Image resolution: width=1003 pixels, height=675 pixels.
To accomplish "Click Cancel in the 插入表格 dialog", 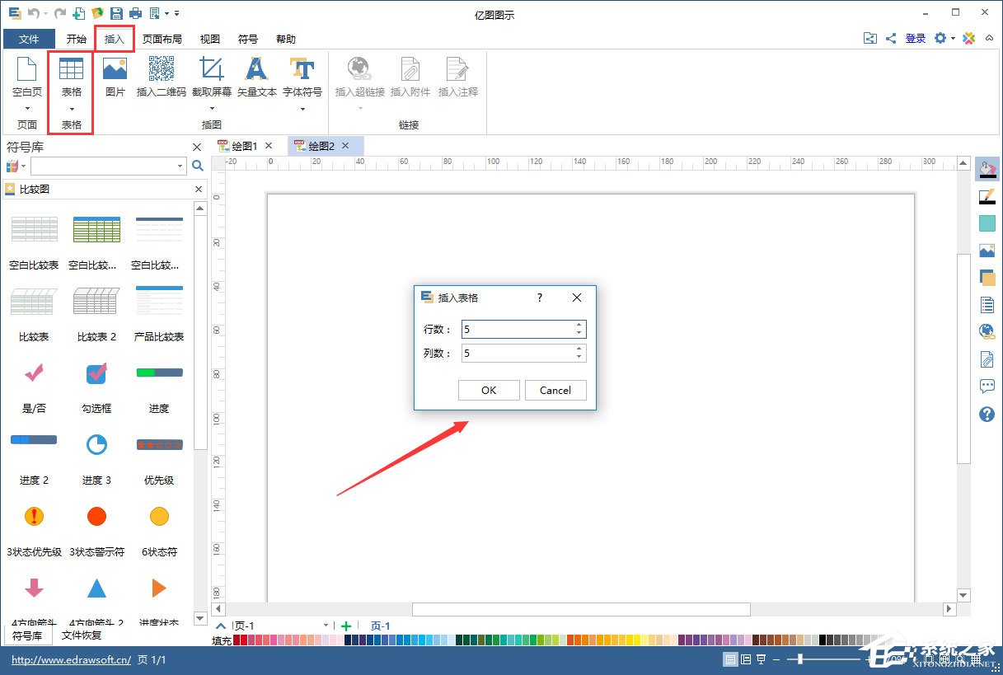I will tap(555, 390).
